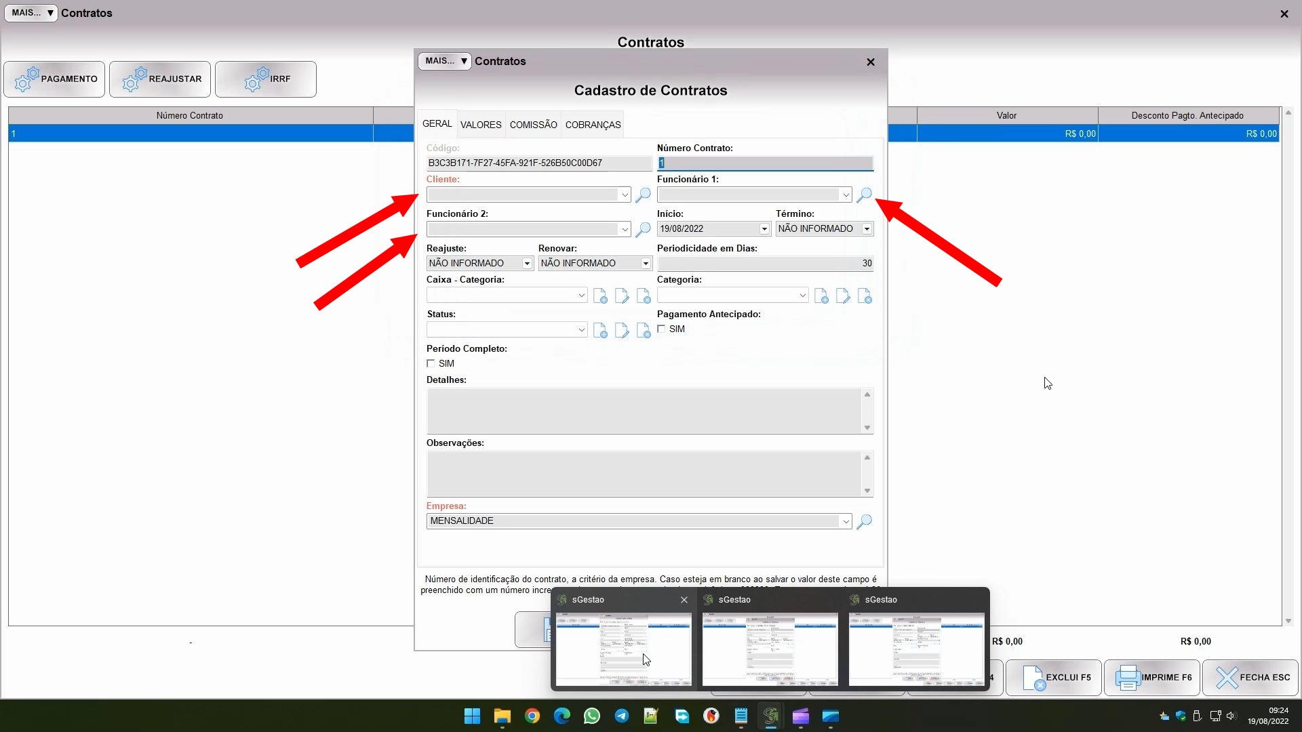Add new Caixa - Categoria entry icon
1302x732 pixels.
(600, 296)
